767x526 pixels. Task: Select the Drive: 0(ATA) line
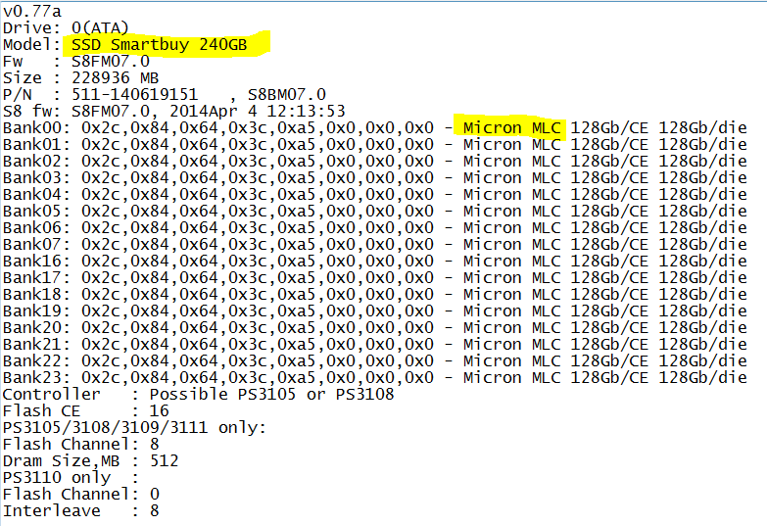click(x=66, y=27)
